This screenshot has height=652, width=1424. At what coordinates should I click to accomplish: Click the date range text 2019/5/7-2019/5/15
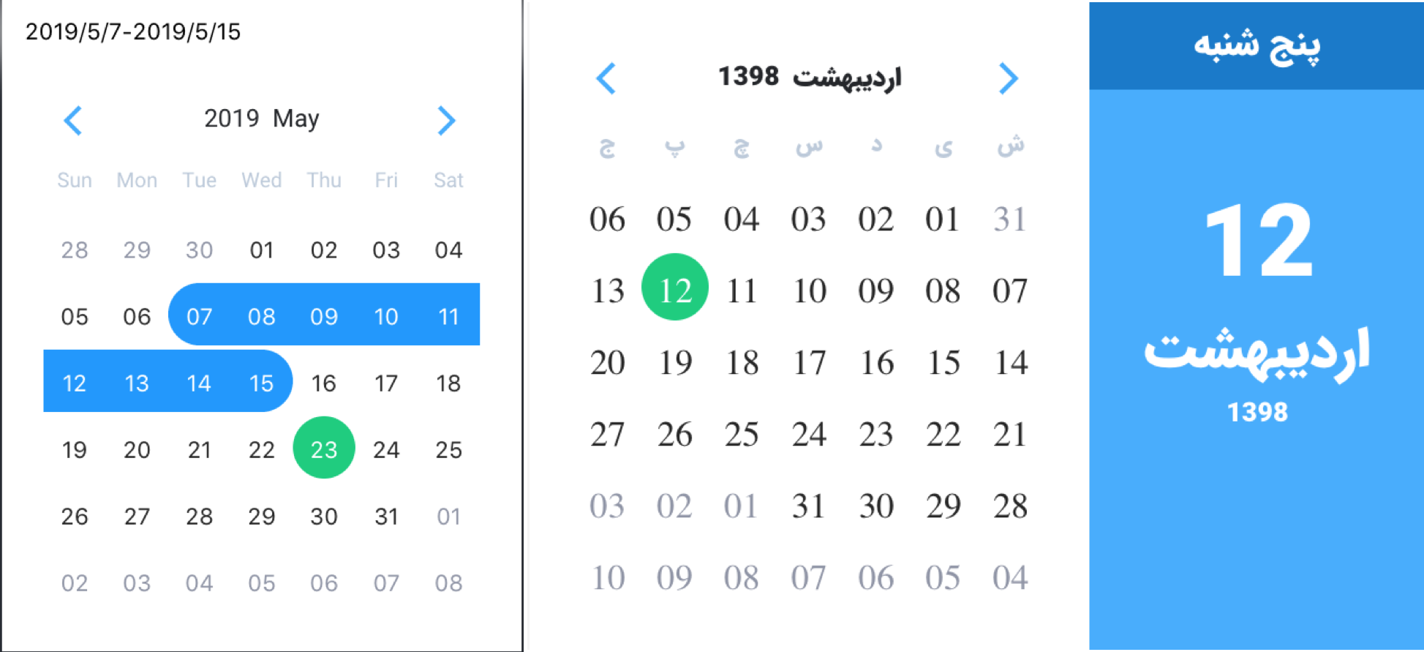point(133,31)
